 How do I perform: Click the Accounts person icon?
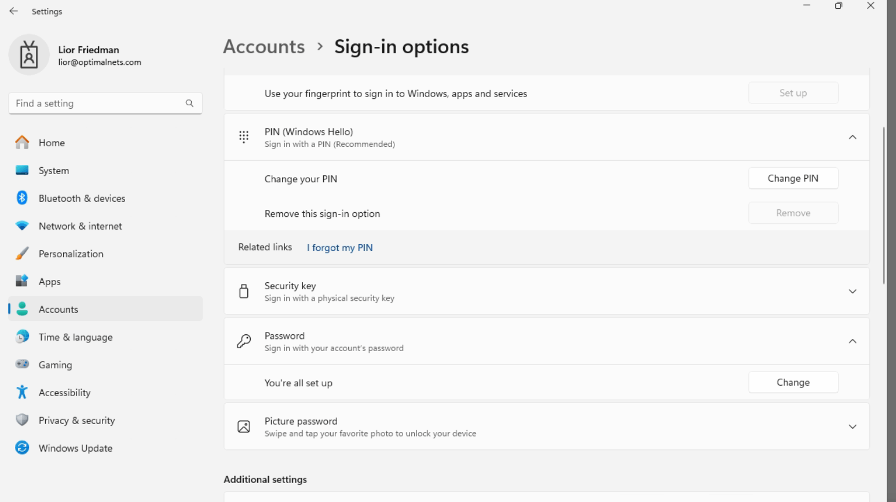[x=22, y=309]
